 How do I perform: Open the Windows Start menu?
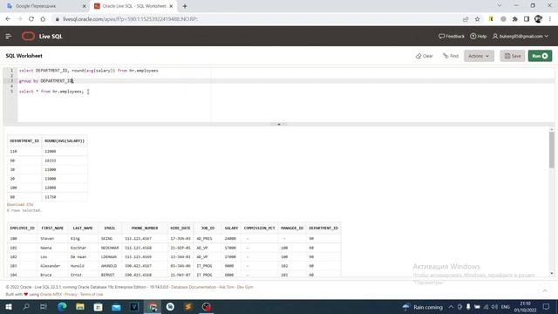coord(9,307)
